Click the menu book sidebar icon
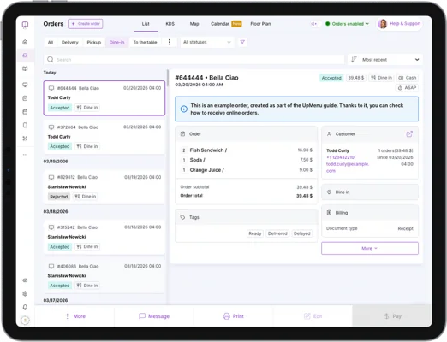 25,68
